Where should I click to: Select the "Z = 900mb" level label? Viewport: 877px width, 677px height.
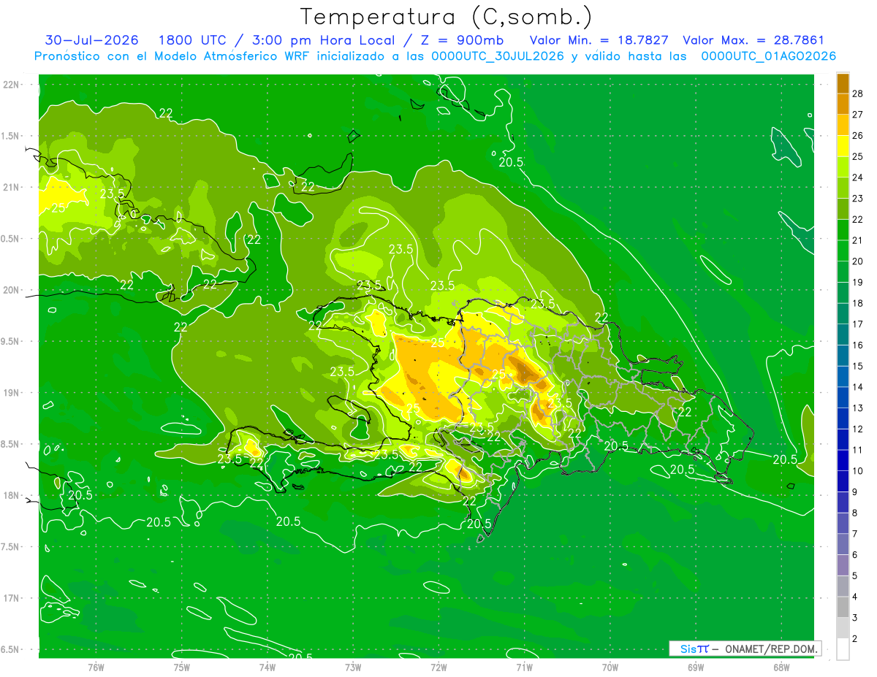[458, 40]
